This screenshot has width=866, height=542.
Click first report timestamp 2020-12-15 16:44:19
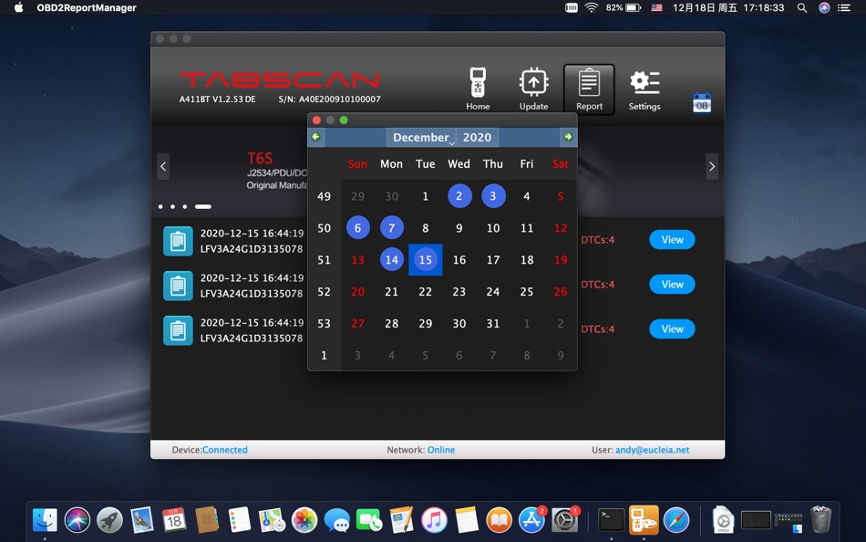(252, 234)
